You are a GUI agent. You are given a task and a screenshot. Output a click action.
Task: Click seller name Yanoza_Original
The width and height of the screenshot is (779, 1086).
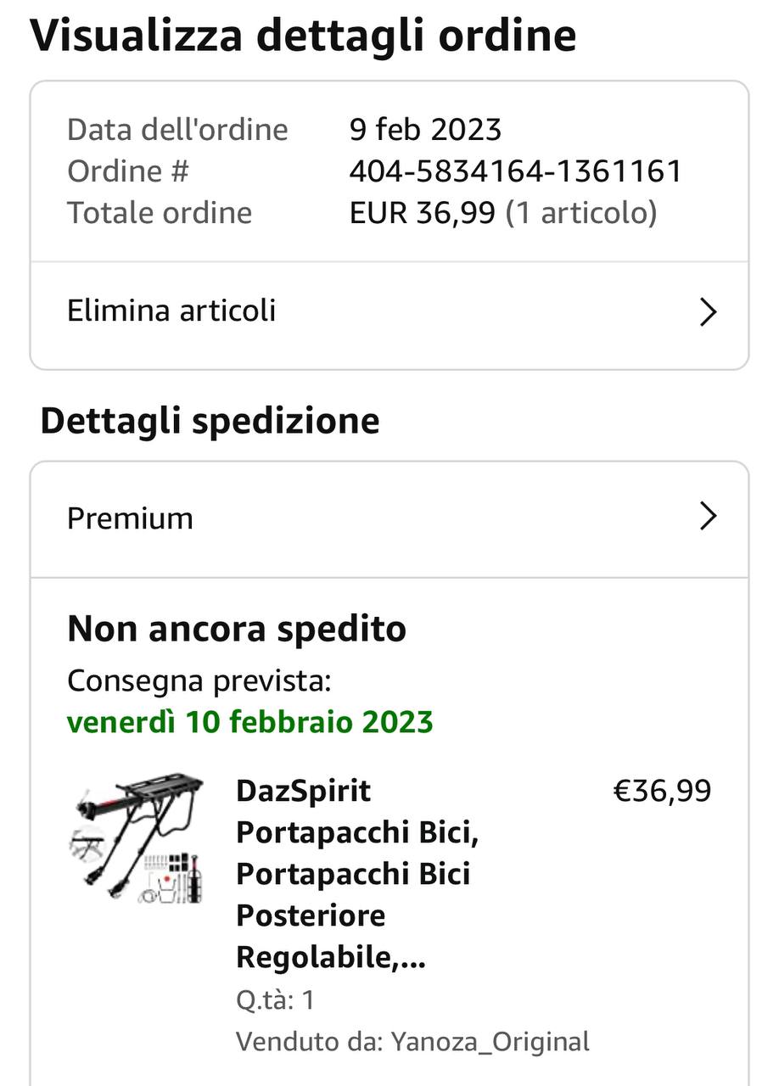[490, 1041]
